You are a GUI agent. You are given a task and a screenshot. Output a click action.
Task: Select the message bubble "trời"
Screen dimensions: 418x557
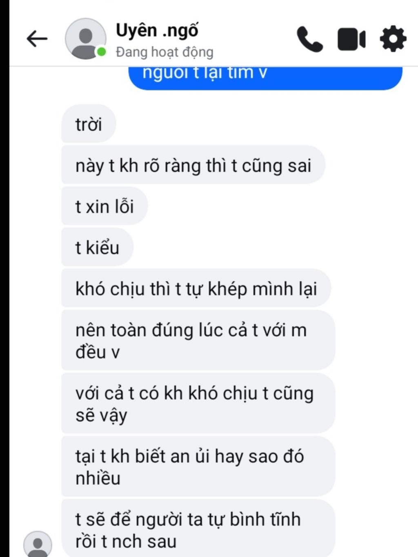[x=89, y=124]
